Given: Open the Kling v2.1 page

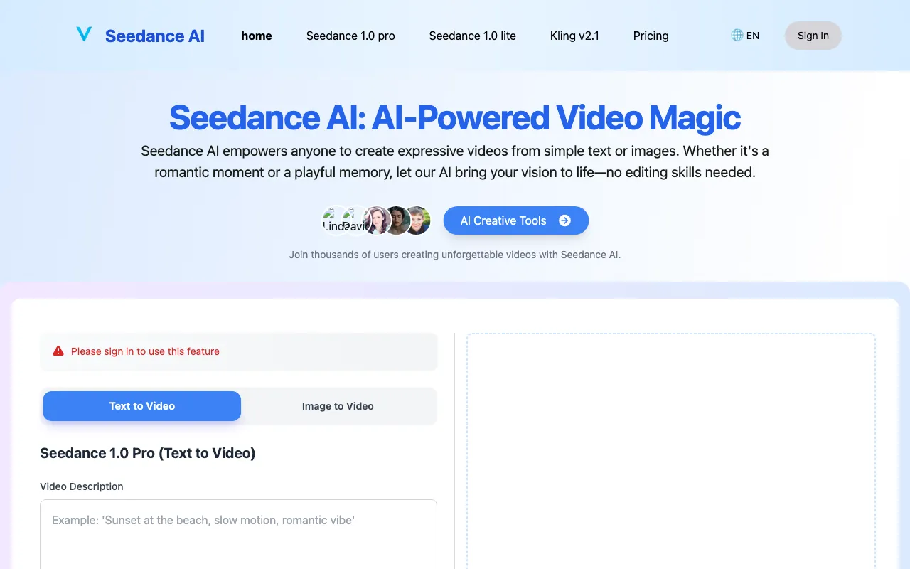Looking at the screenshot, I should [x=574, y=36].
